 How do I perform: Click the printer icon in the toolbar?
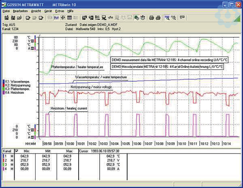coord(151,18)
